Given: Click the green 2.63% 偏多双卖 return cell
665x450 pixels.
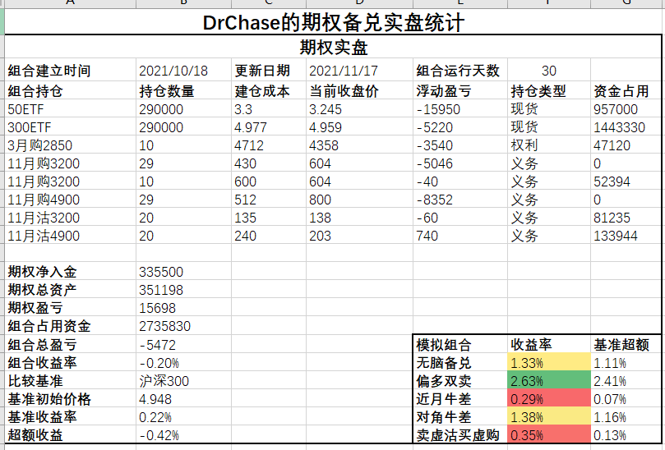Looking at the screenshot, I should pos(549,381).
